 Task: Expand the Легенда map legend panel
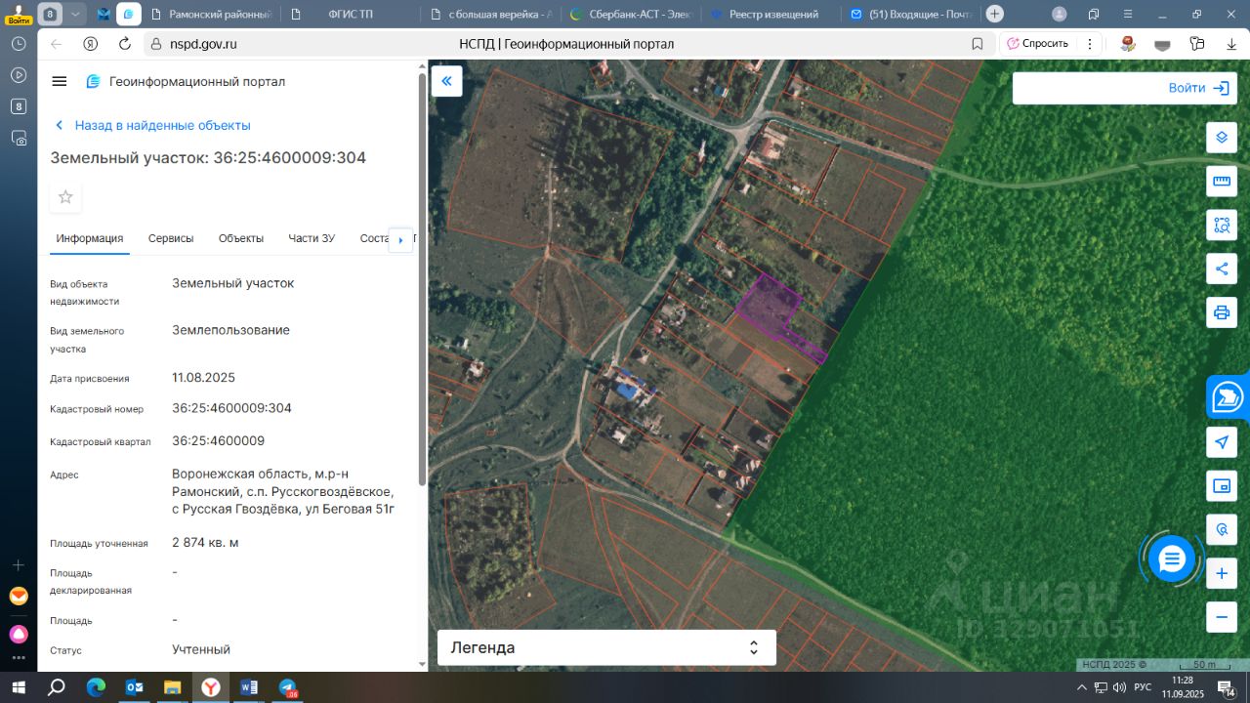tap(606, 647)
